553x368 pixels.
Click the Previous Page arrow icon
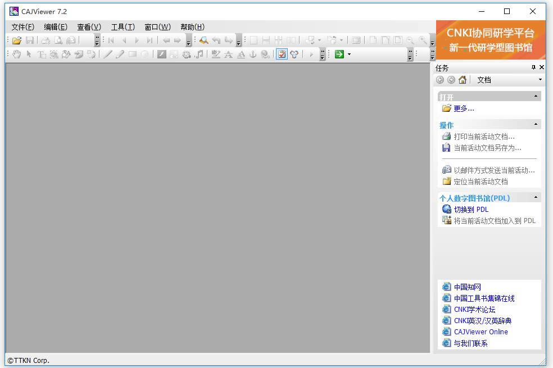(x=124, y=40)
